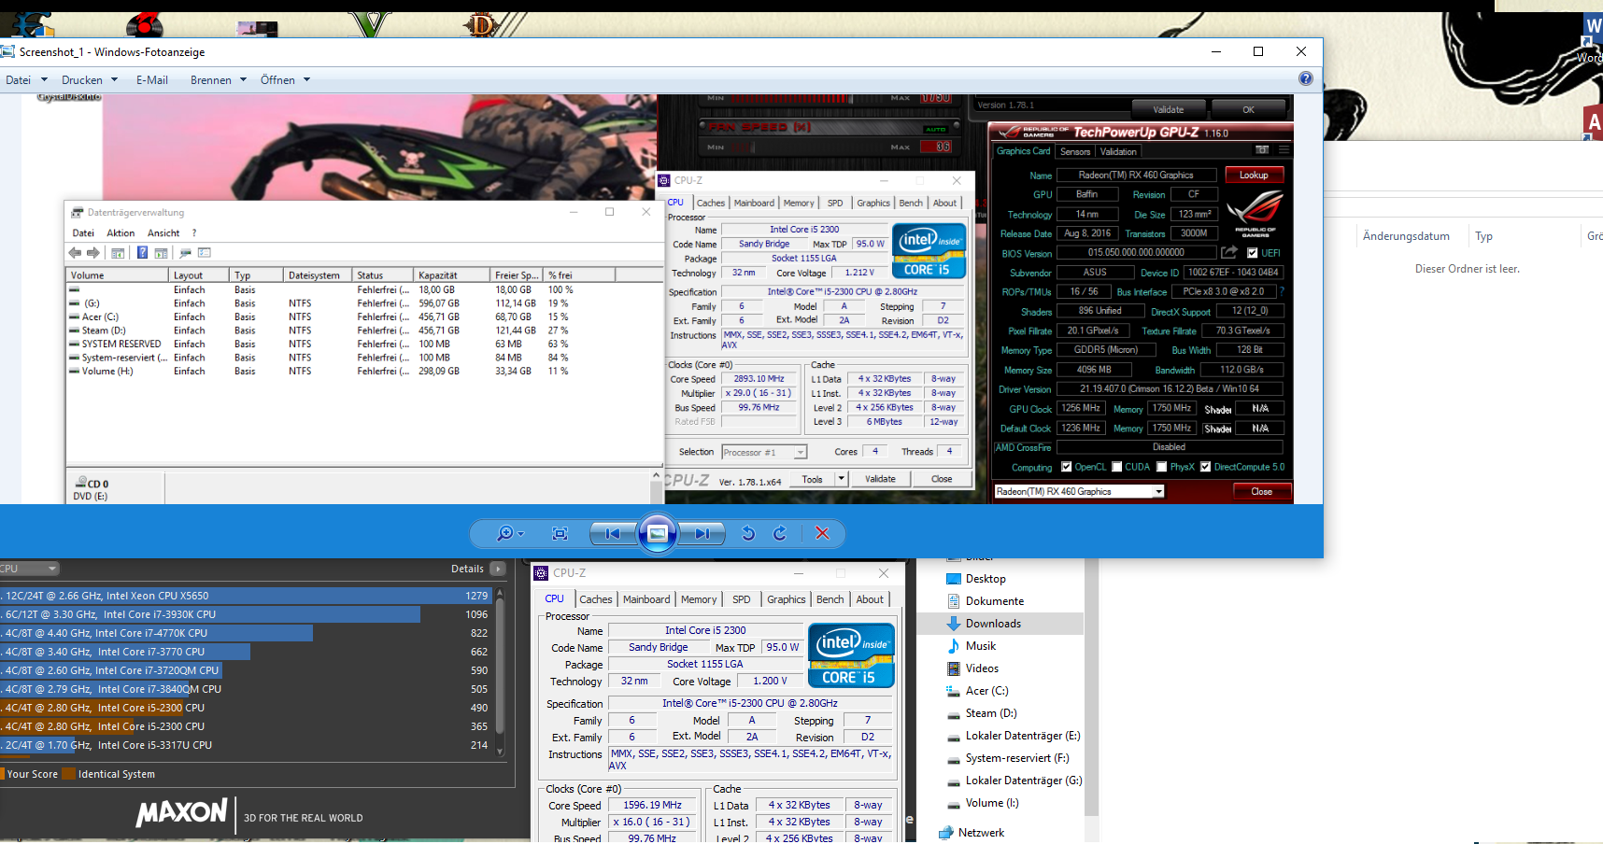Click E-Mail in the photo viewer toolbar
Screen dimensions: 1603x844
152,80
